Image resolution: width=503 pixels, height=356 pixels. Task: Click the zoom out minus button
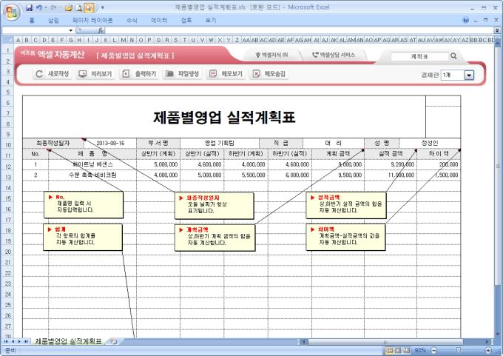[x=433, y=350]
